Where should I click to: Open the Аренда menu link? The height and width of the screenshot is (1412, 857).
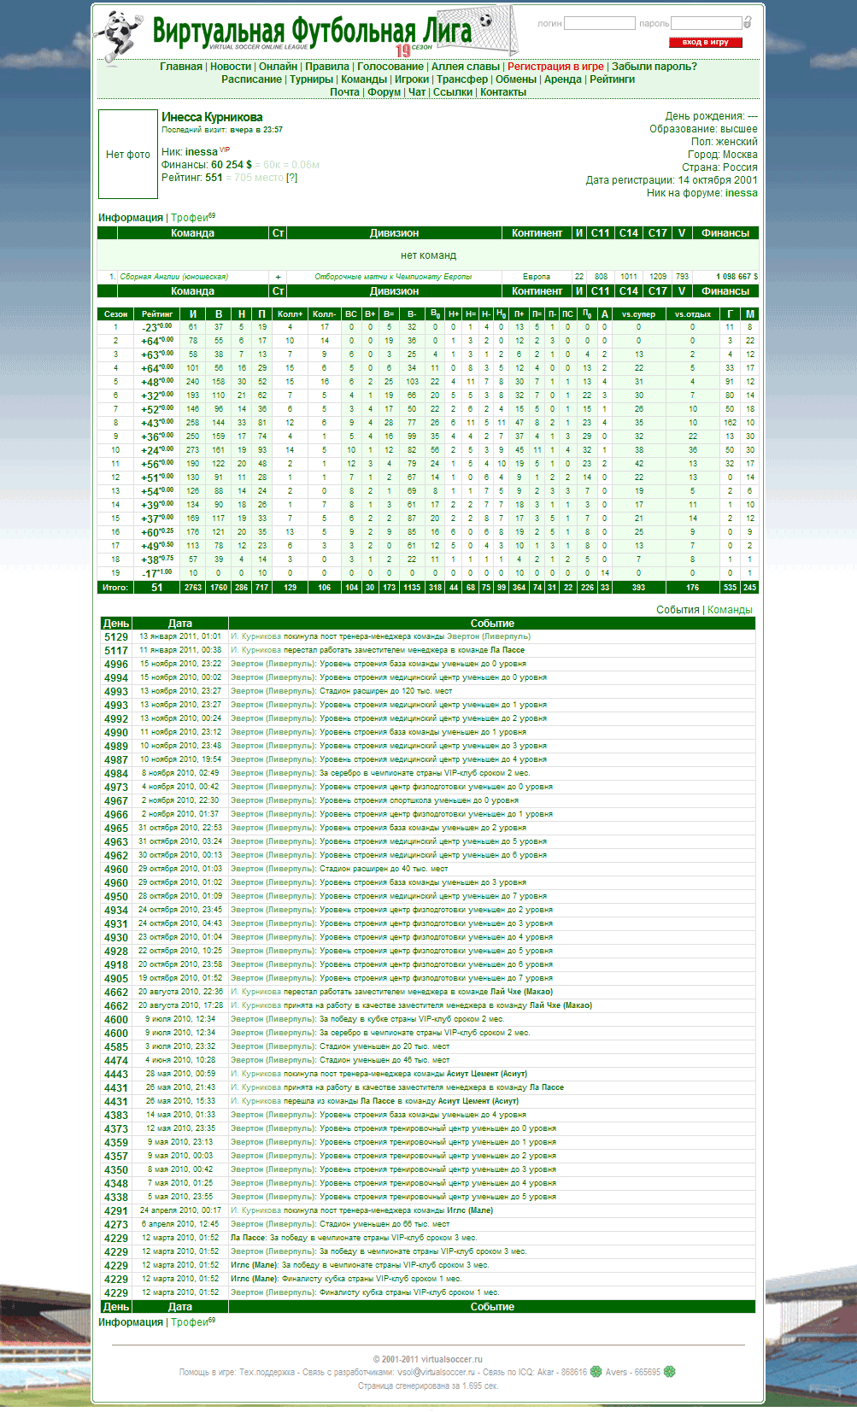(563, 79)
